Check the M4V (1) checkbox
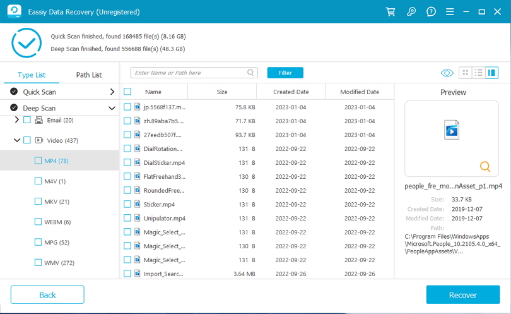 click(38, 181)
